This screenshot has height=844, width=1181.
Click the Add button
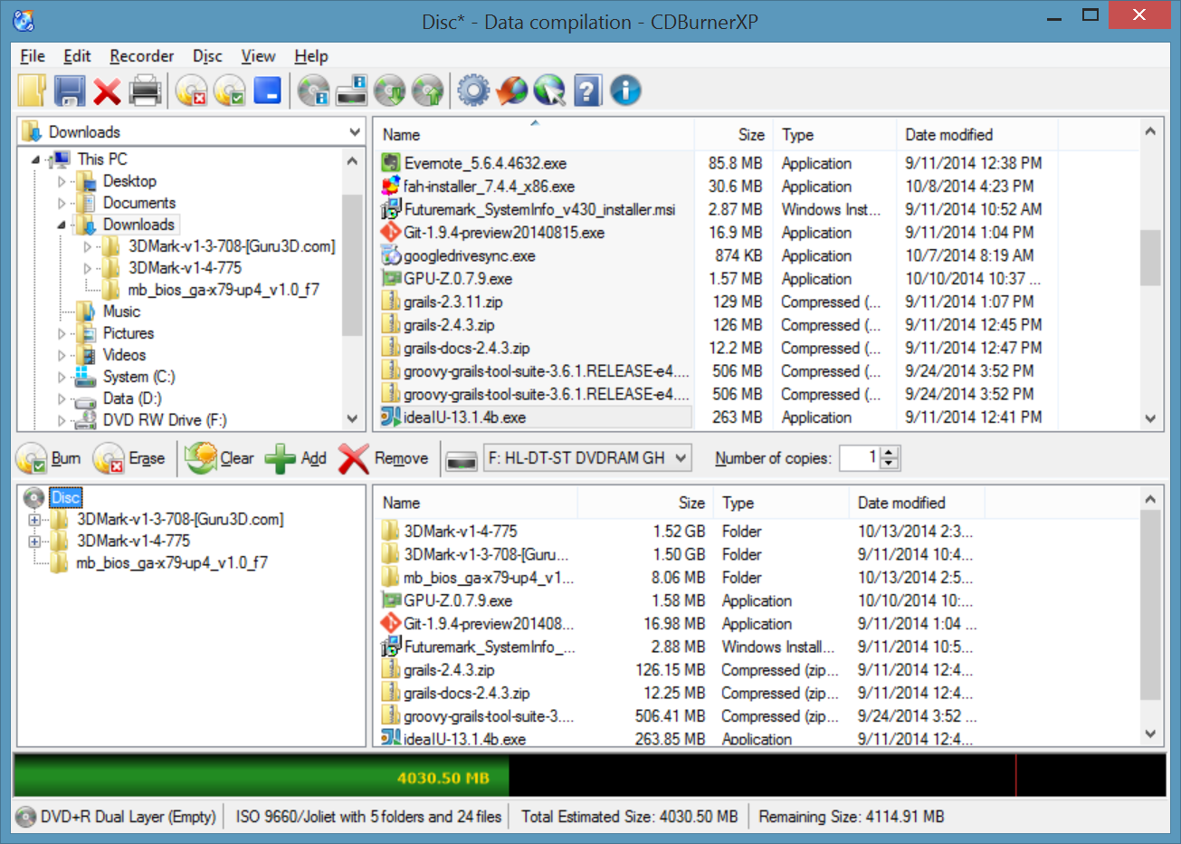[x=296, y=459]
